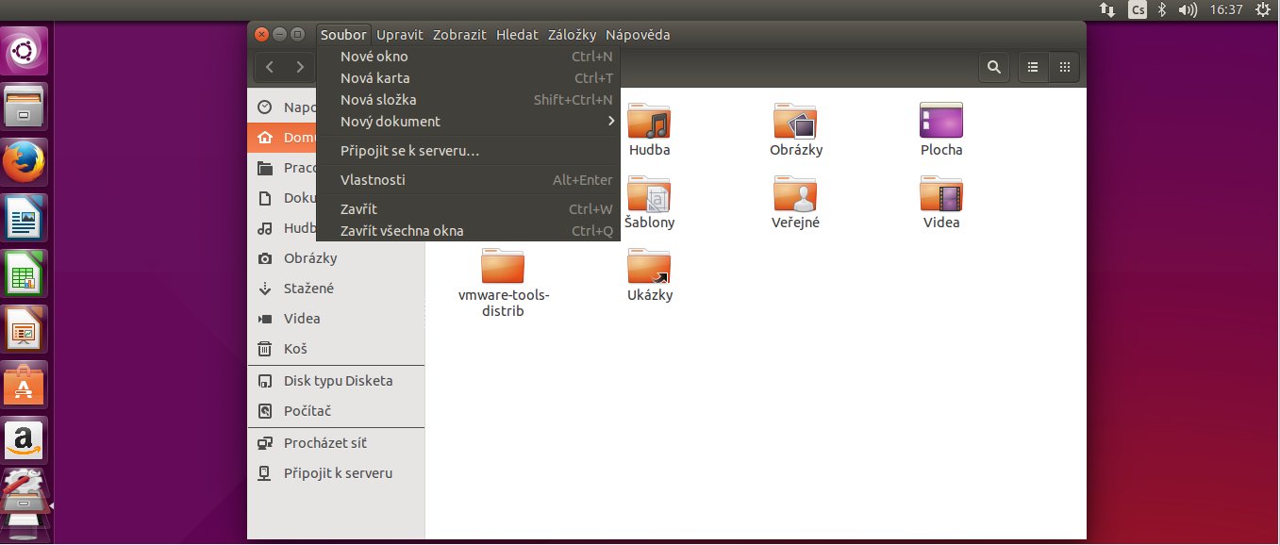Image resolution: width=1280 pixels, height=545 pixels.
Task: Open the Záložky menu
Action: click(x=572, y=35)
